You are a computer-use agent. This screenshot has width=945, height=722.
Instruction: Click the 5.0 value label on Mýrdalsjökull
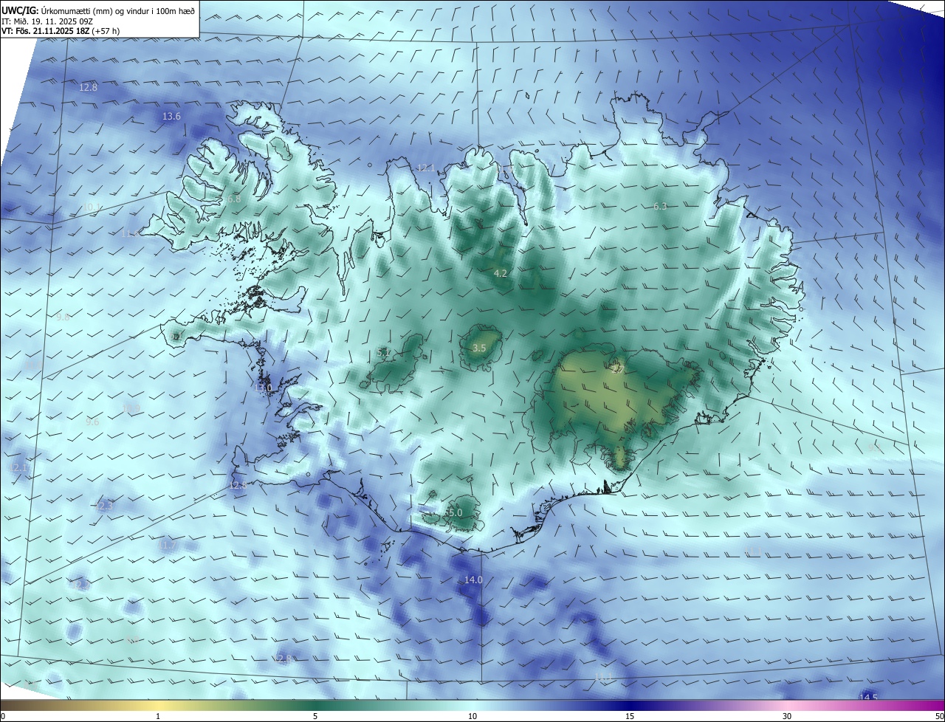tap(455, 512)
